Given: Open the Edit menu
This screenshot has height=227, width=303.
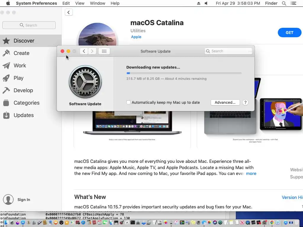Looking at the screenshot, I should pos(66,3).
